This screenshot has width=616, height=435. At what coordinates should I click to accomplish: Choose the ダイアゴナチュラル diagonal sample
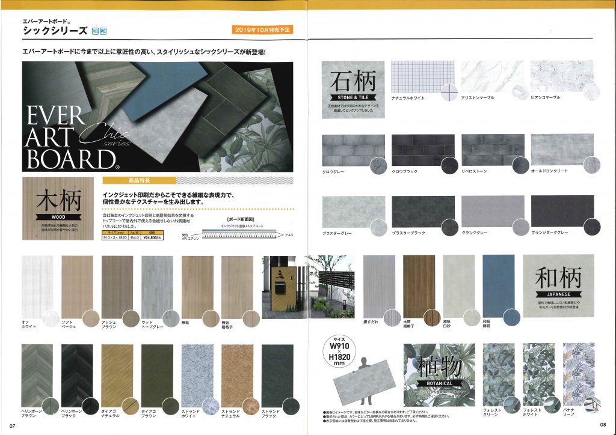(117, 376)
